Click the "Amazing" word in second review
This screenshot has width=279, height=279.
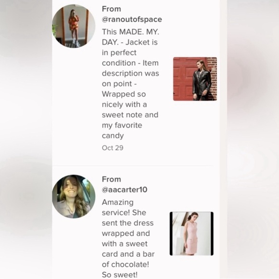(x=118, y=203)
